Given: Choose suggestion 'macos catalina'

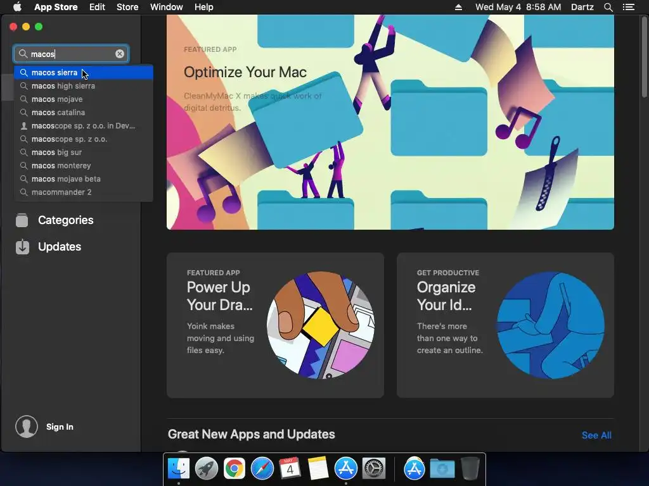Looking at the screenshot, I should pos(84,113).
